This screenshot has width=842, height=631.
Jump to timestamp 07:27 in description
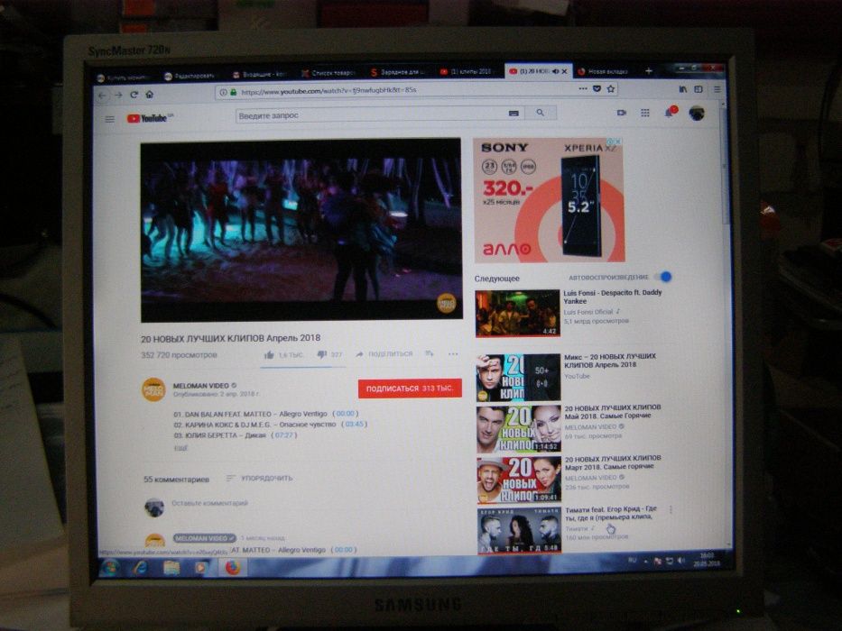[x=284, y=435]
